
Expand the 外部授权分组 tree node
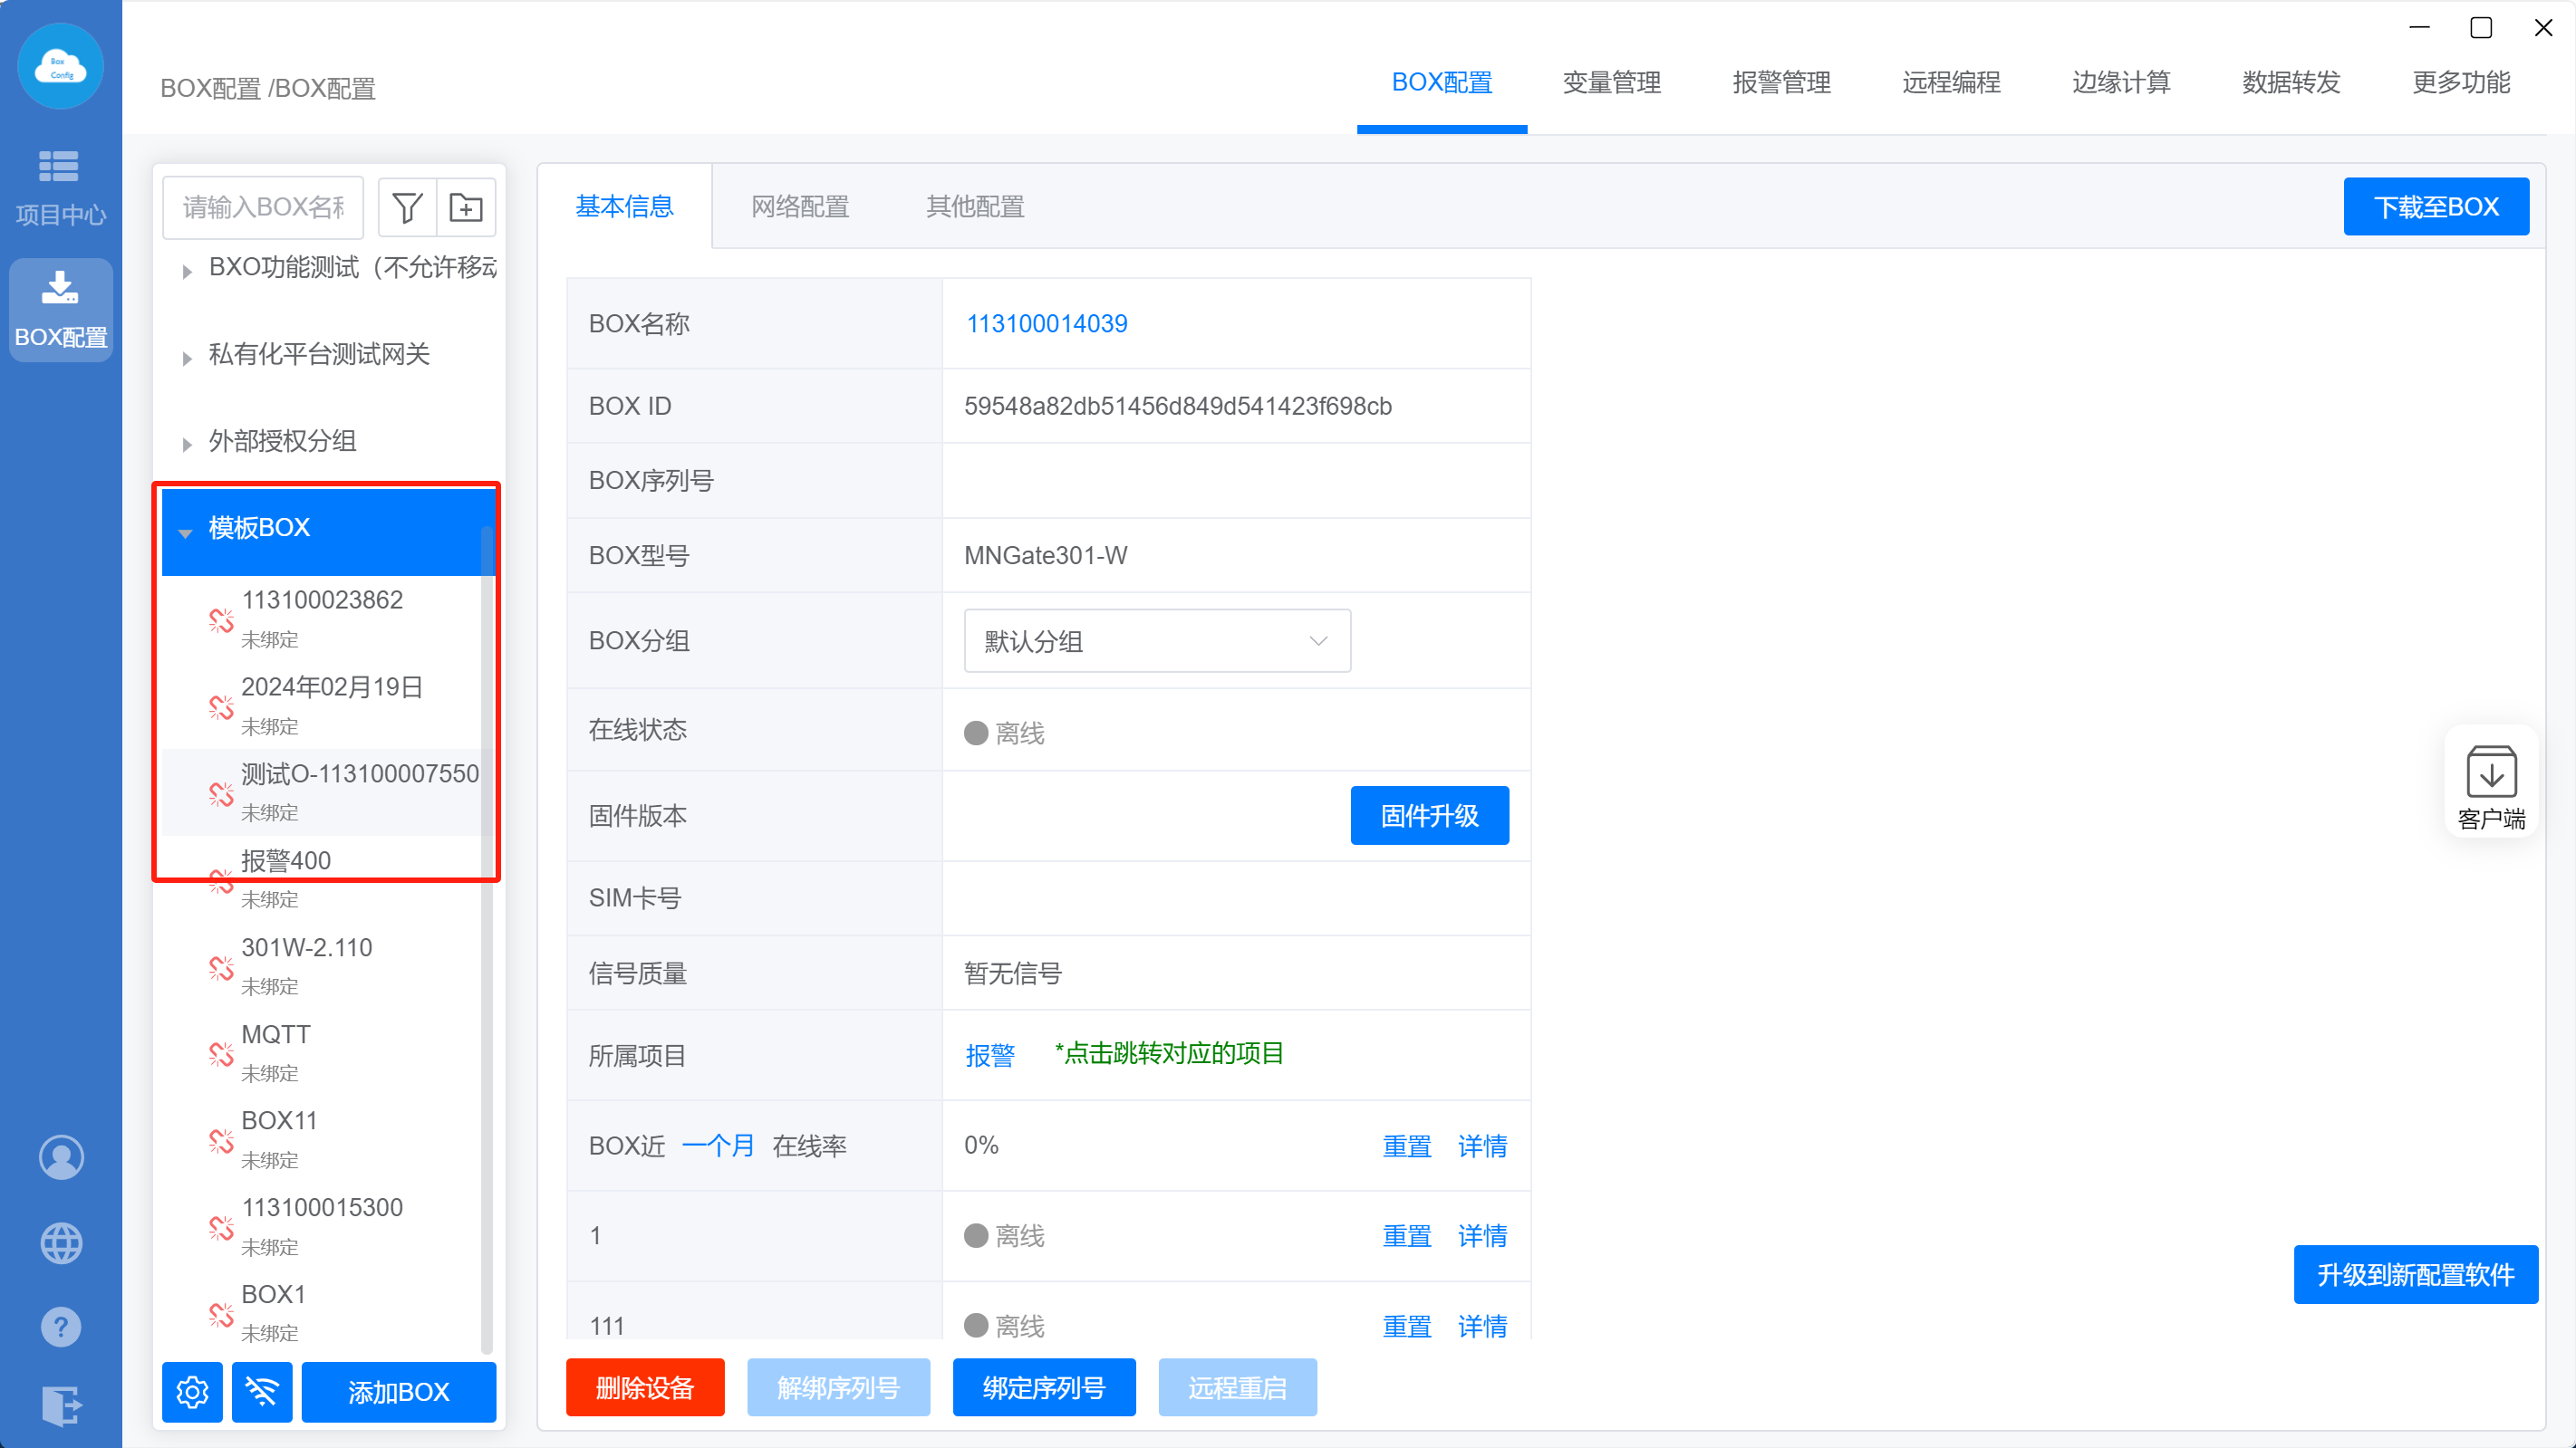187,444
